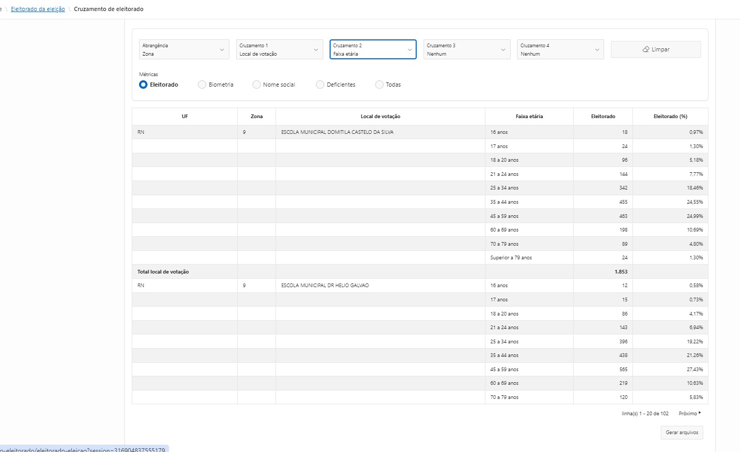Click the Eleitorado (%) column header
This screenshot has height=452, width=740.
pos(670,117)
